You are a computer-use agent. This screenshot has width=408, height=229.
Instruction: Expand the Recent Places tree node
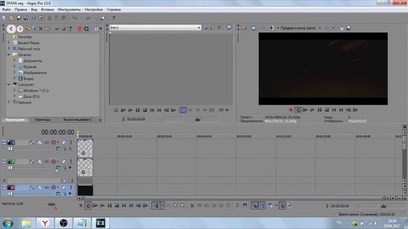[8, 43]
